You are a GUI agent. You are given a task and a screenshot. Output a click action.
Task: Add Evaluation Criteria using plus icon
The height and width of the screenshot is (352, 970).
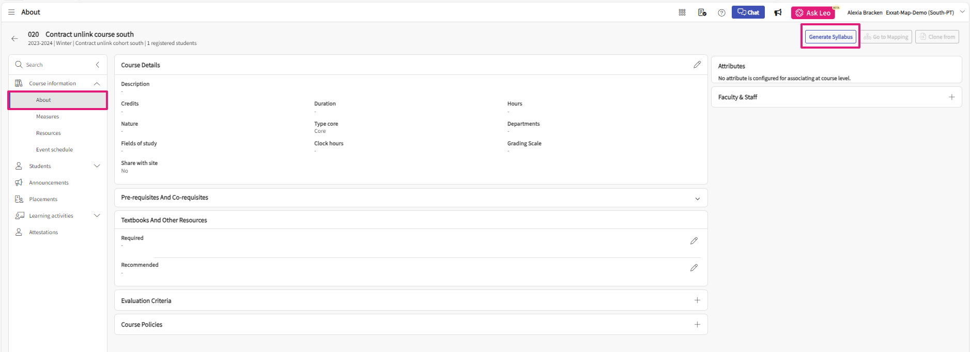click(x=697, y=300)
